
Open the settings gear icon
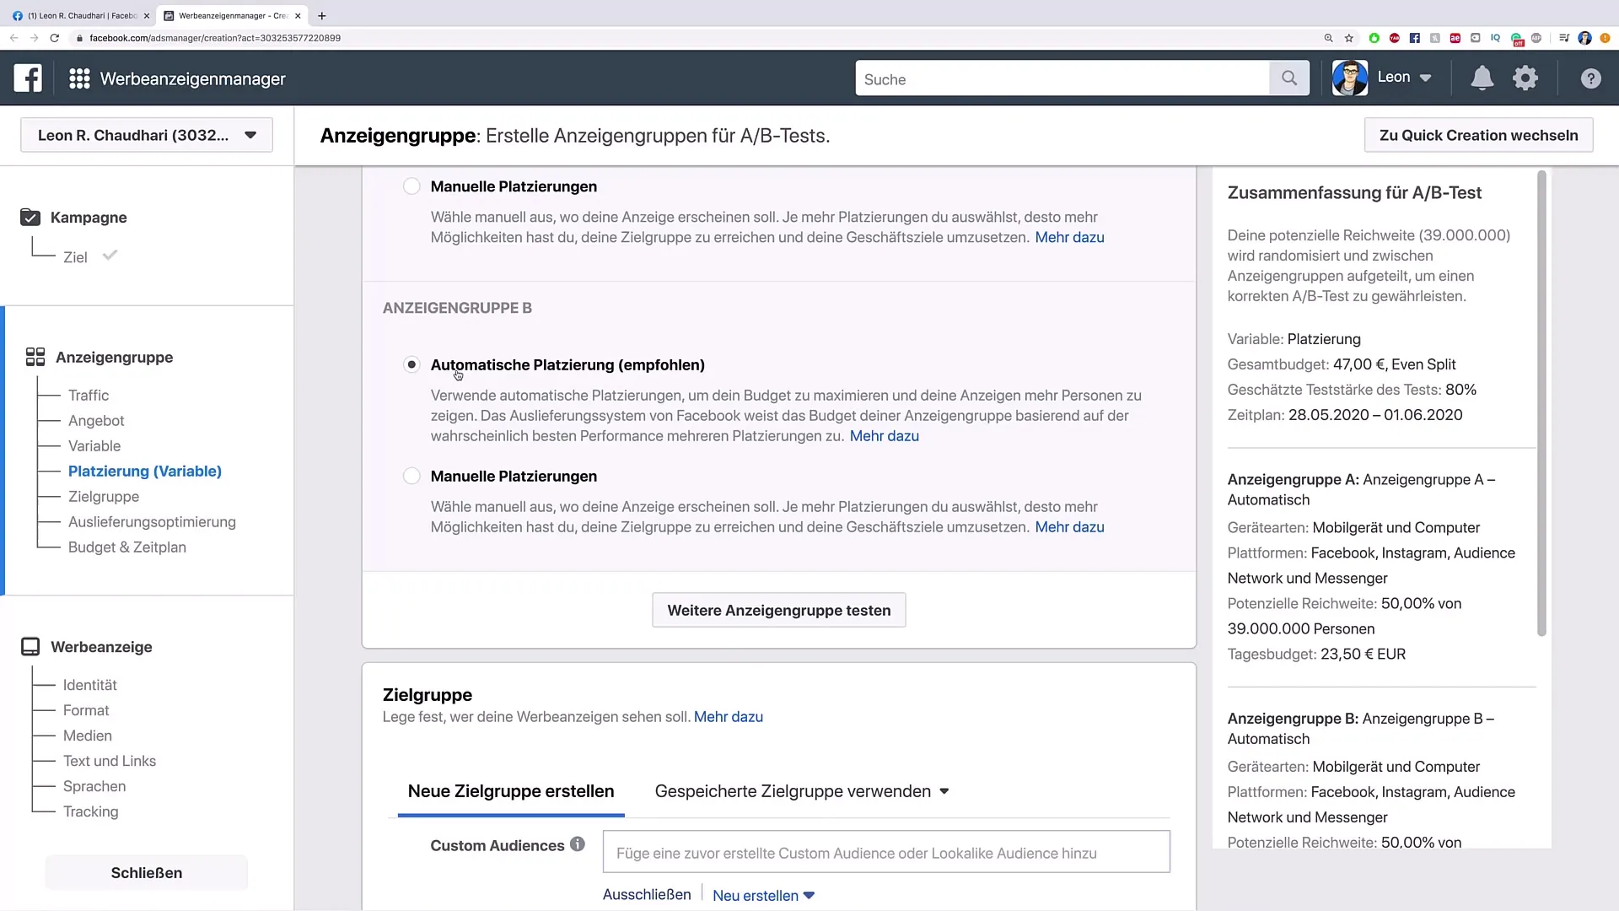pyautogui.click(x=1525, y=78)
